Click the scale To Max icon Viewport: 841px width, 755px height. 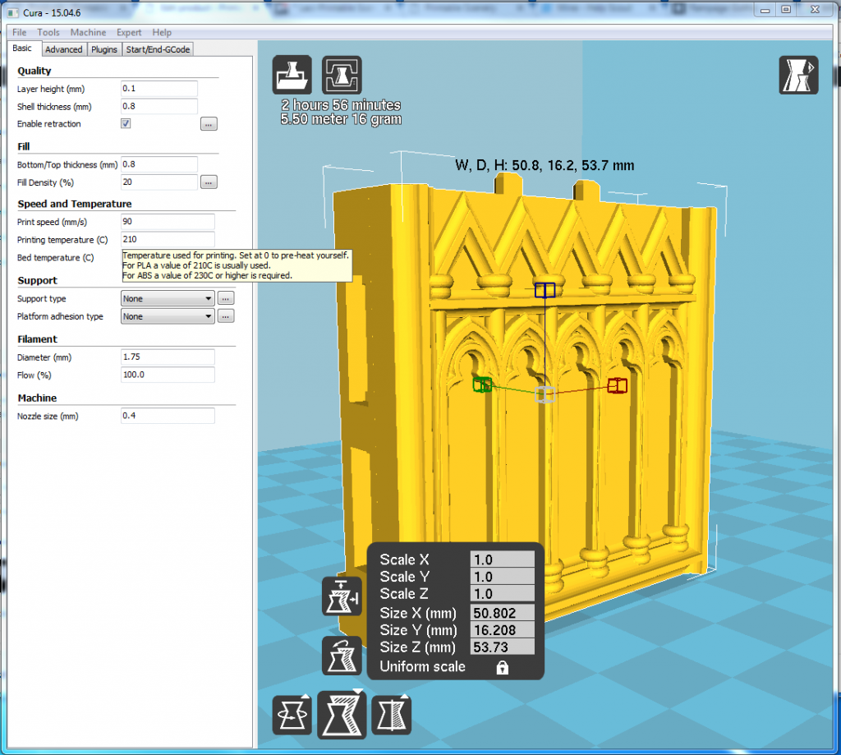tap(342, 596)
